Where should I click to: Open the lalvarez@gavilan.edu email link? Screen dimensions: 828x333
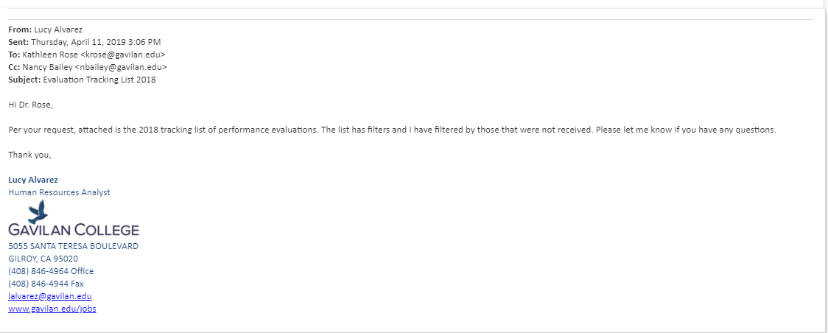pos(49,296)
